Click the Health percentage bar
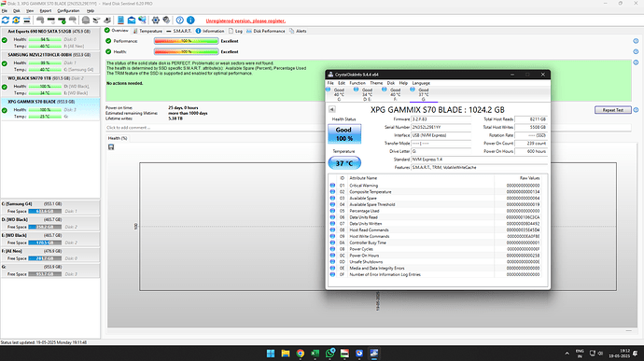This screenshot has width=644, height=361. tap(186, 51)
